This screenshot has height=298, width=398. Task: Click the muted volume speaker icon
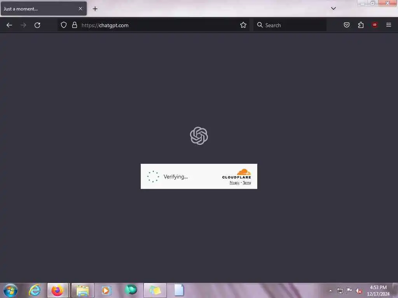[358, 291]
